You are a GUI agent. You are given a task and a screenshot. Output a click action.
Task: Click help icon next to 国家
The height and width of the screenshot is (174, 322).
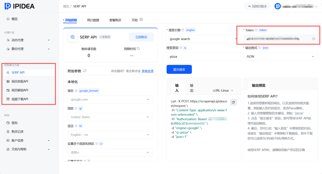(76, 108)
